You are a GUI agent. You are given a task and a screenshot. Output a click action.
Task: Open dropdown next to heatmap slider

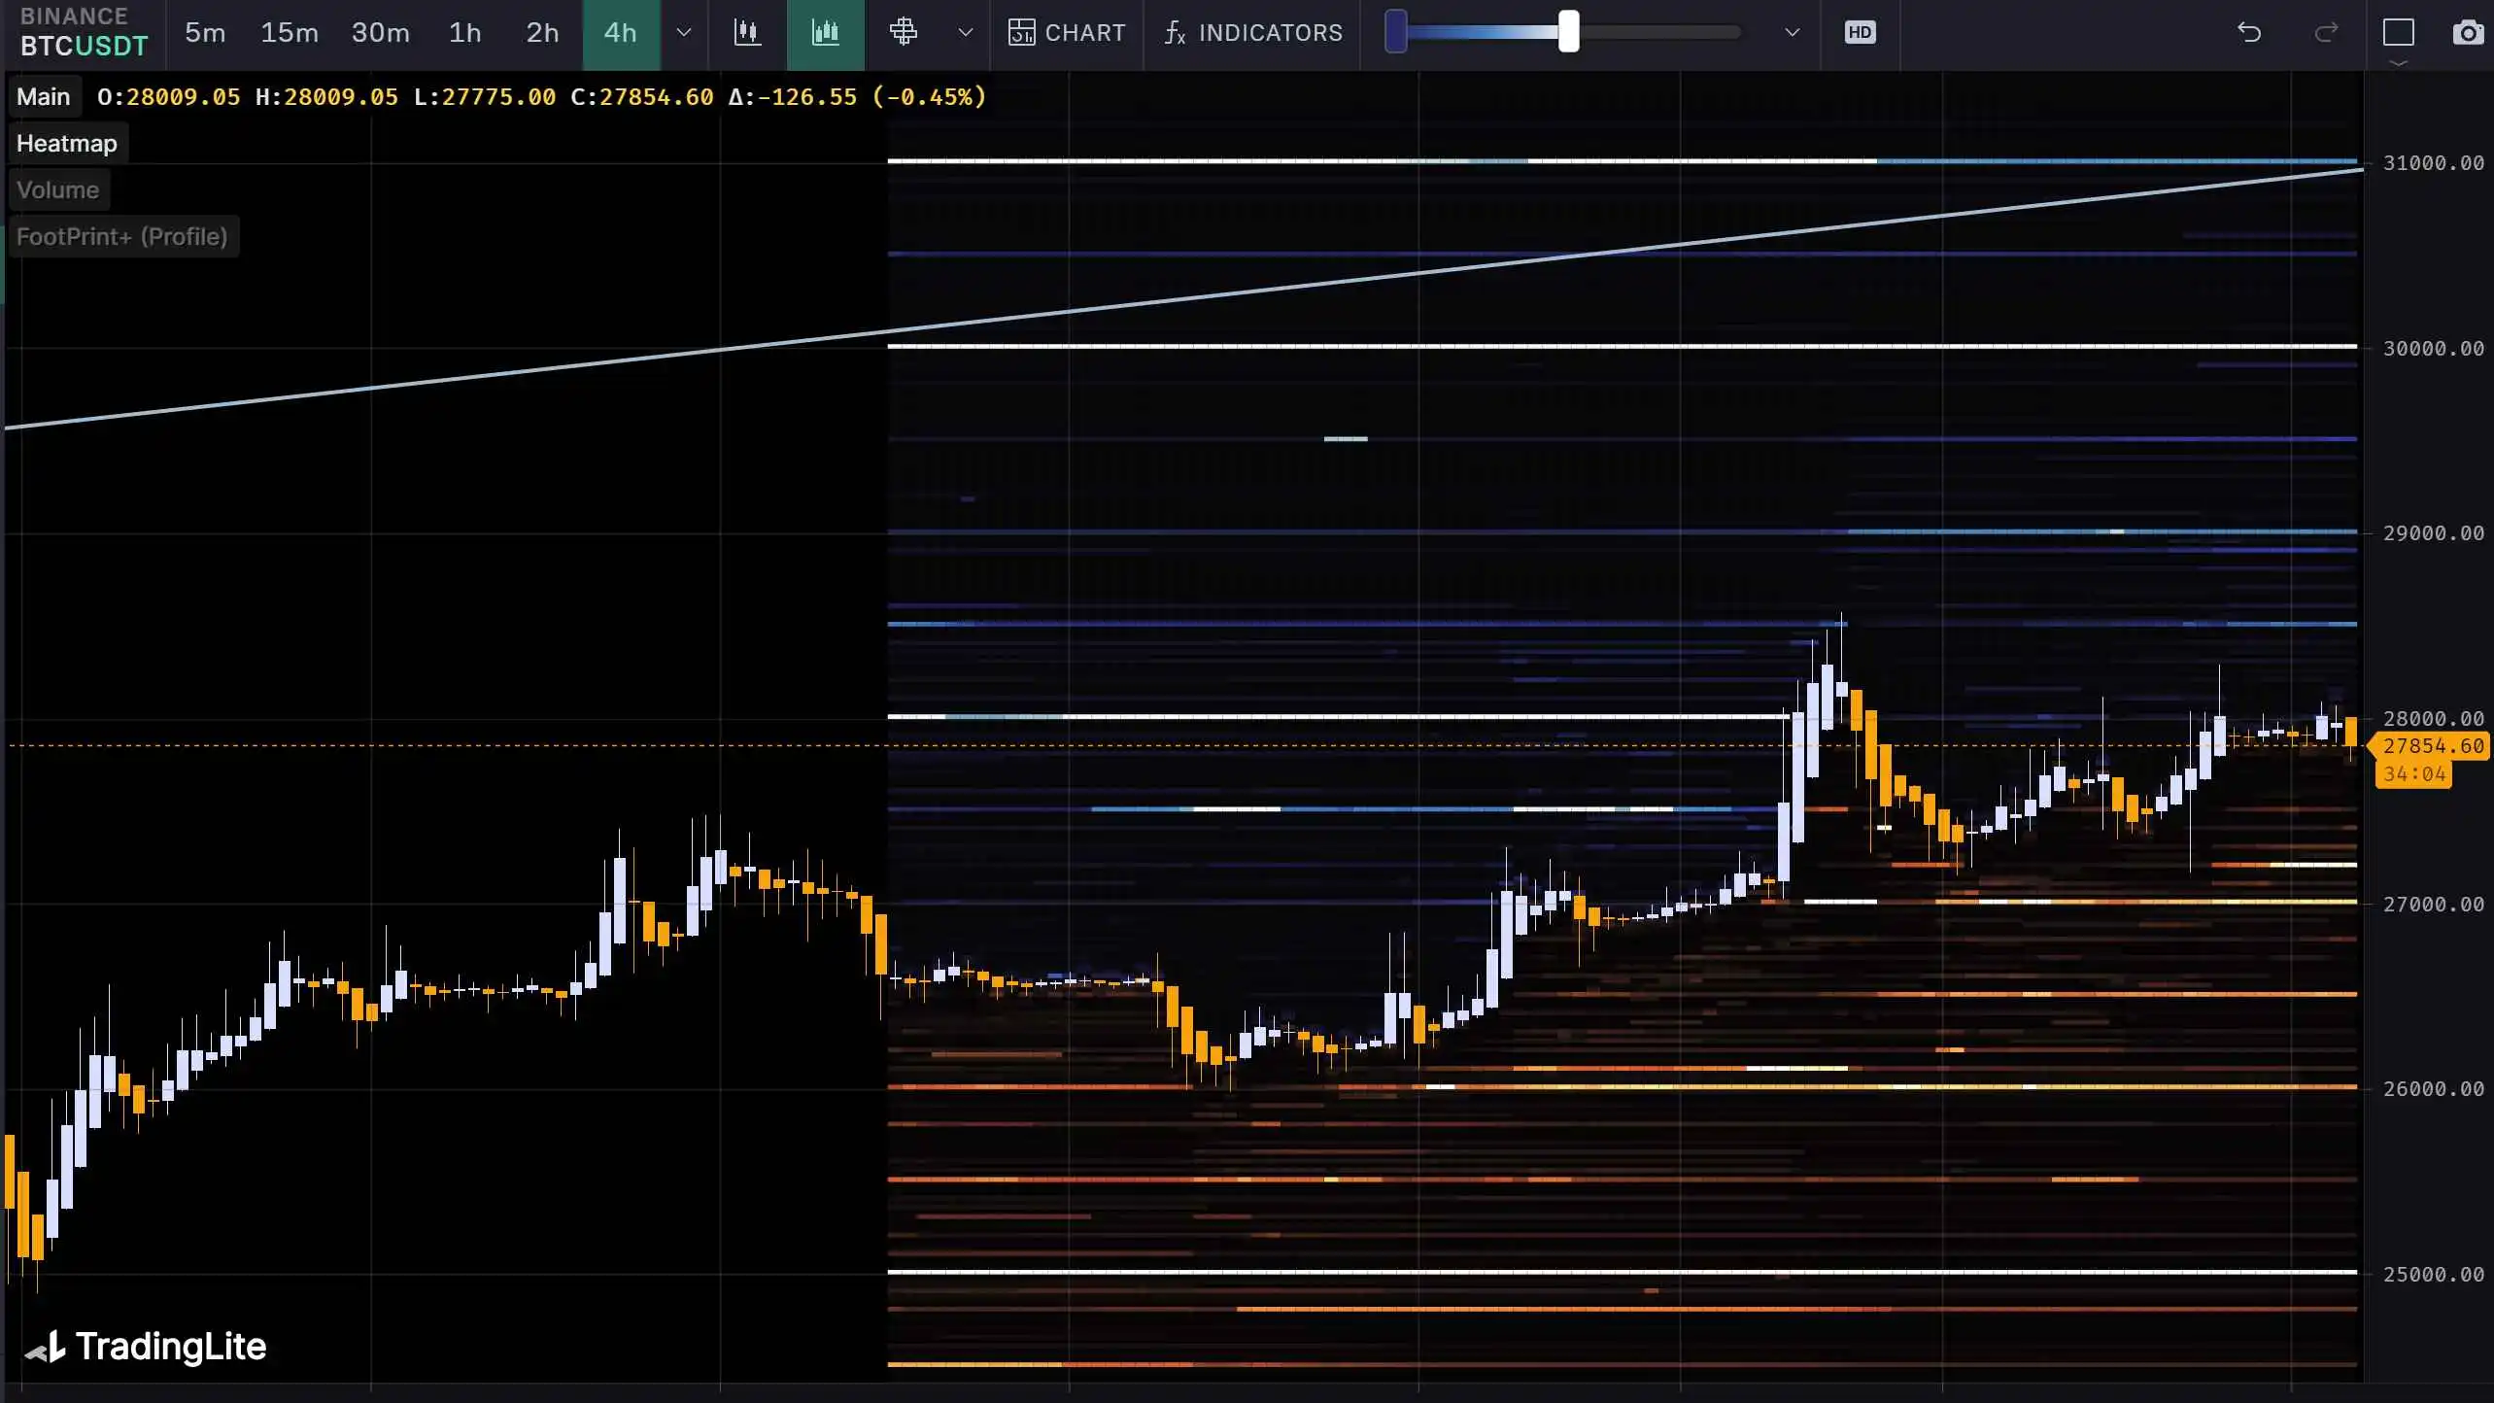tap(1792, 33)
